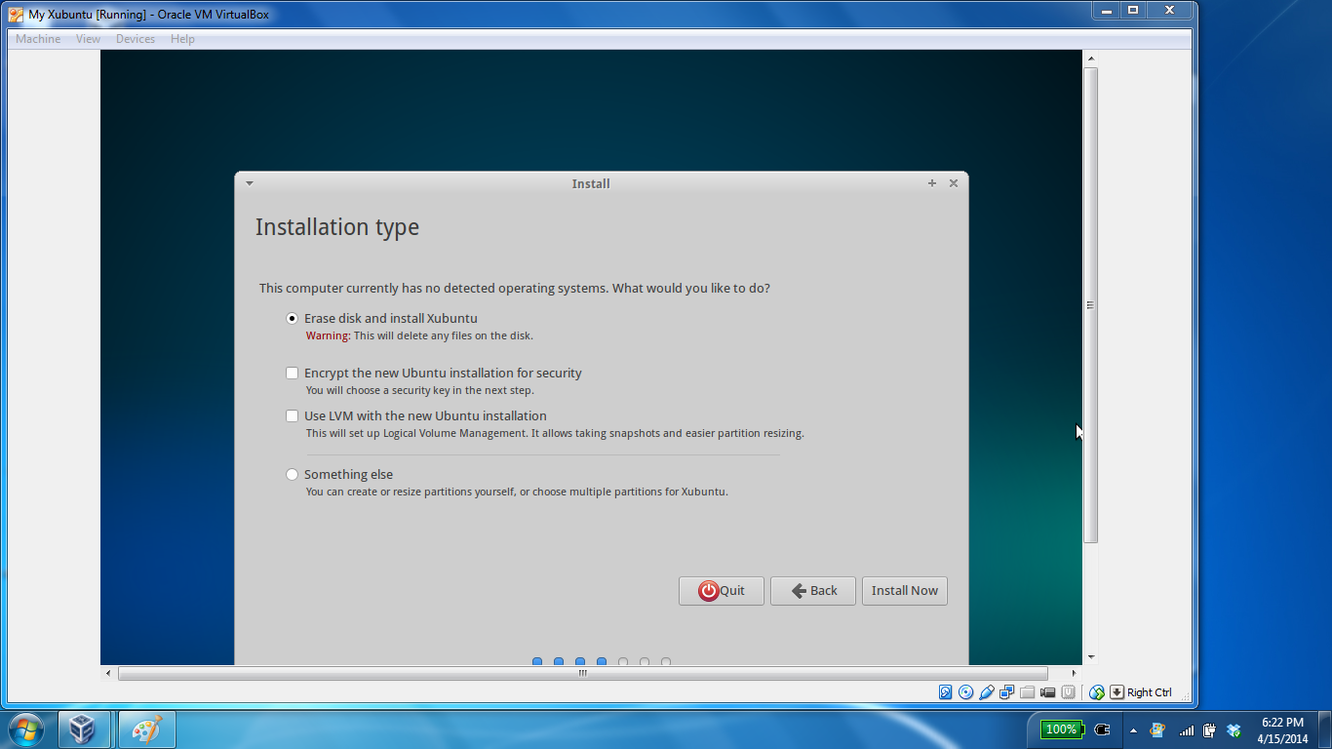Click the "Right Ctrl" host key label
Image resolution: width=1332 pixels, height=749 pixels.
click(x=1150, y=692)
